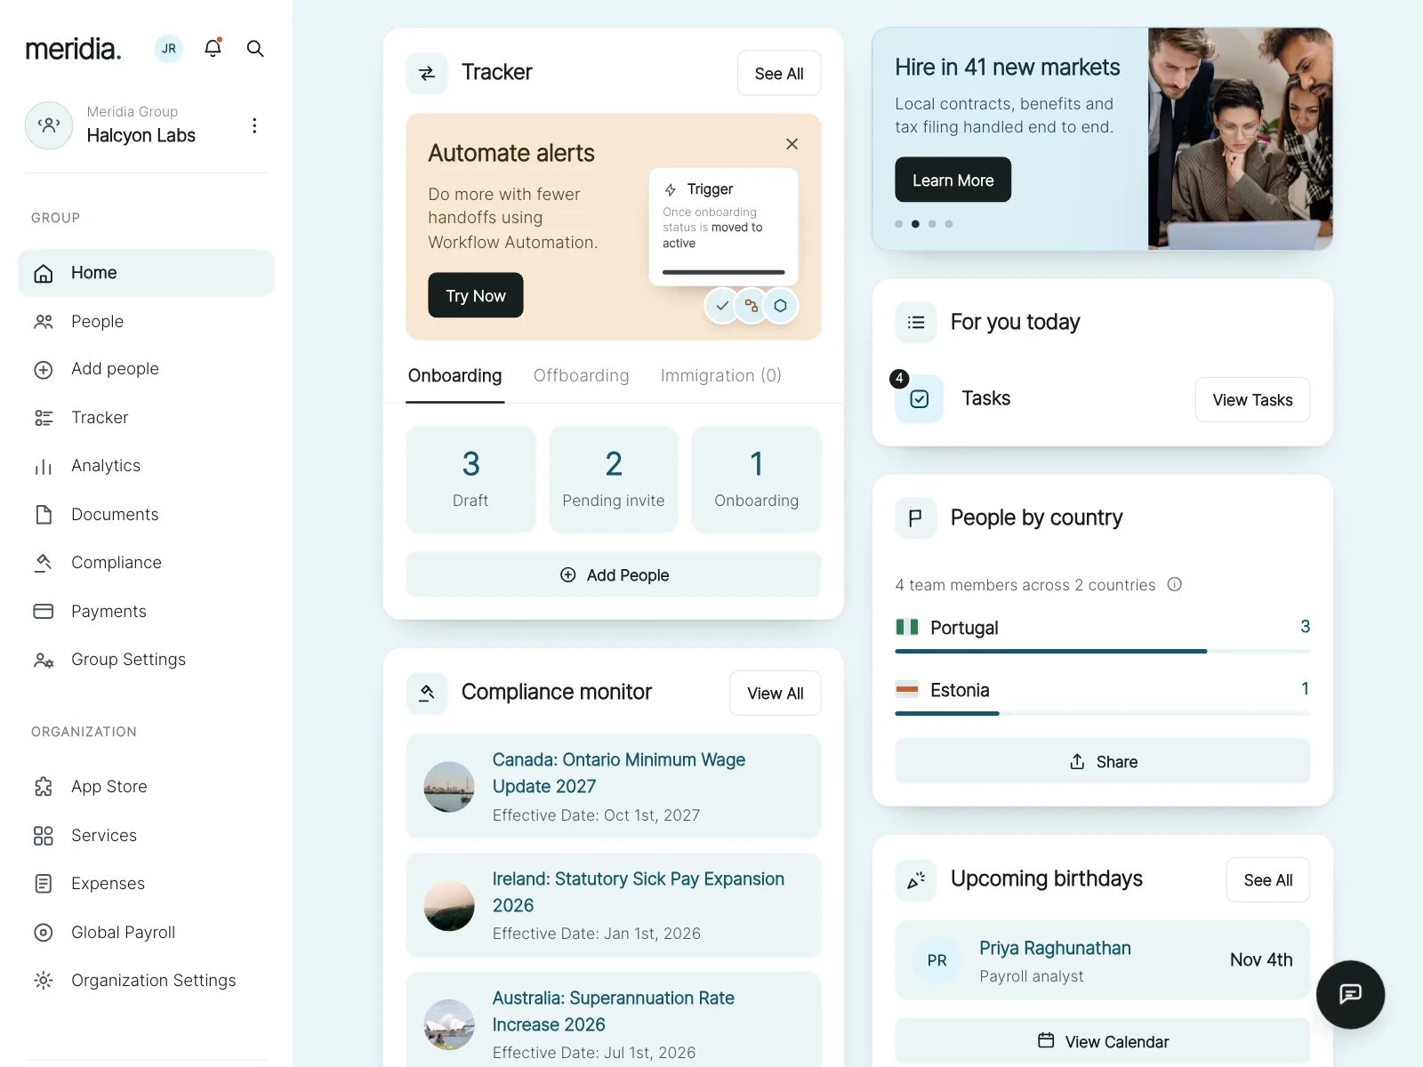Click Compliance monitor gavel icon
The height and width of the screenshot is (1067, 1423).
[x=427, y=693]
